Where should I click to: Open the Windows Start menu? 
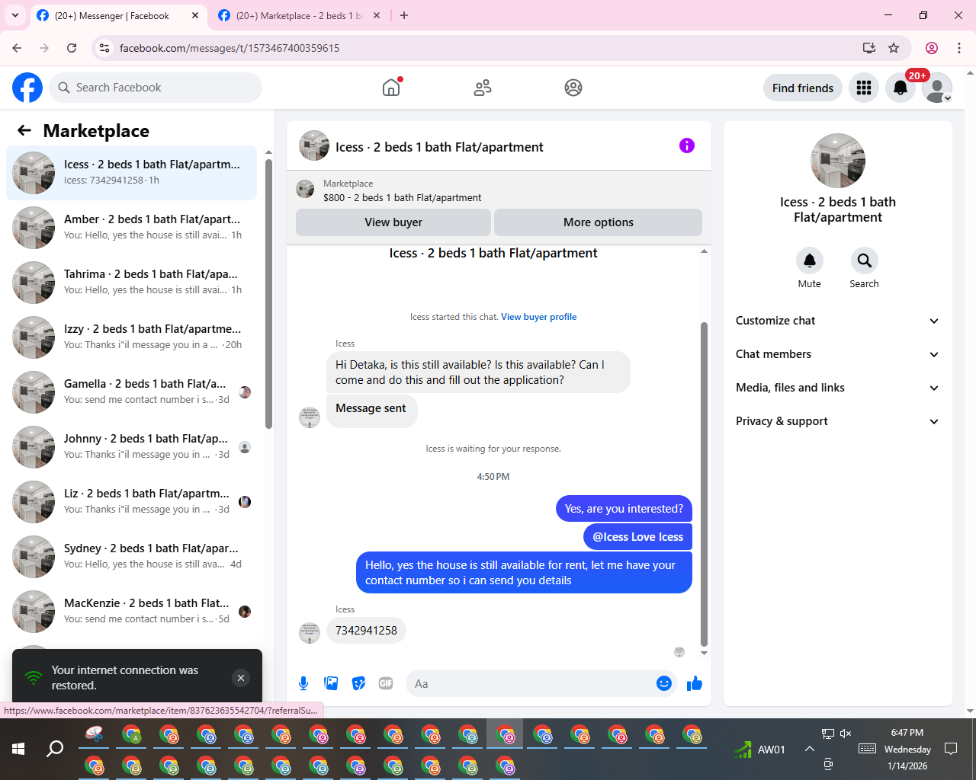(18, 749)
